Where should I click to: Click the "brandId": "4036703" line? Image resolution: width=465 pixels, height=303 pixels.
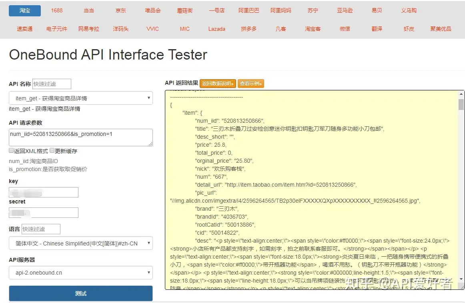222,217
